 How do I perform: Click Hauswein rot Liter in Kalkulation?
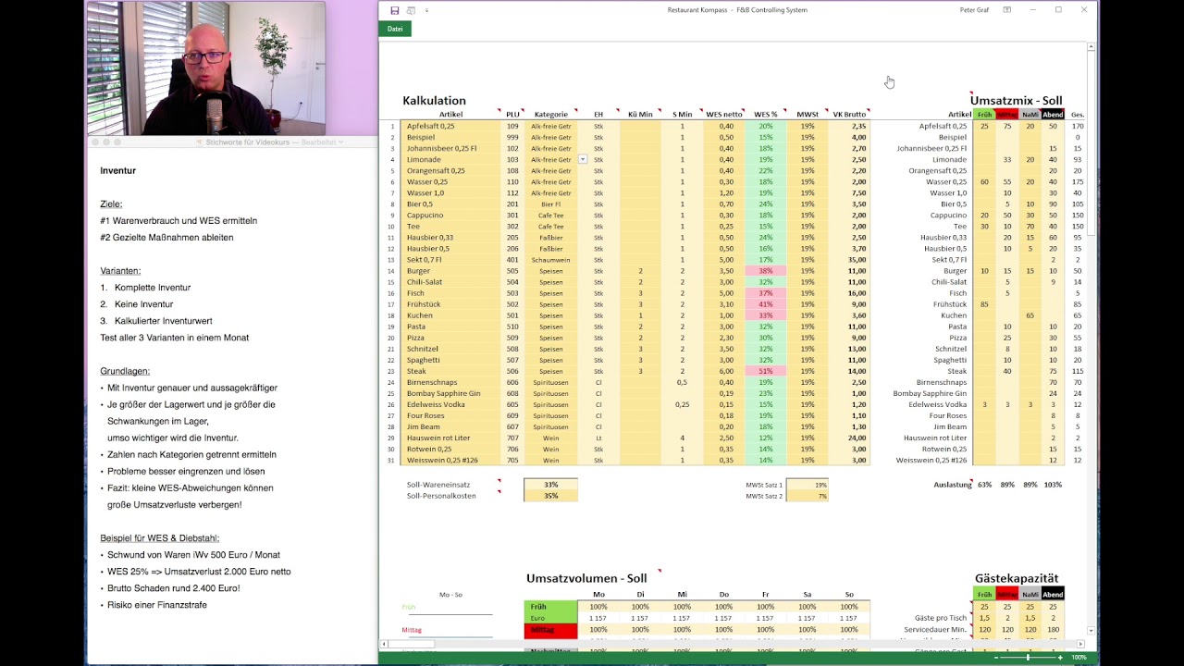[450, 438]
